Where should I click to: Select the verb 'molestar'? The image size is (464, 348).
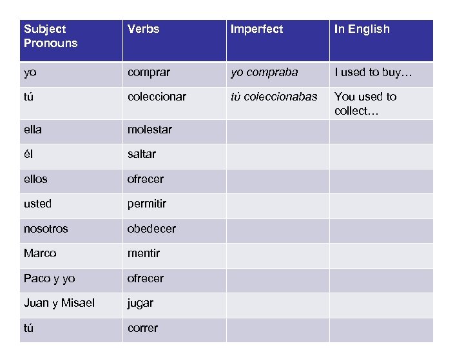pos(150,130)
